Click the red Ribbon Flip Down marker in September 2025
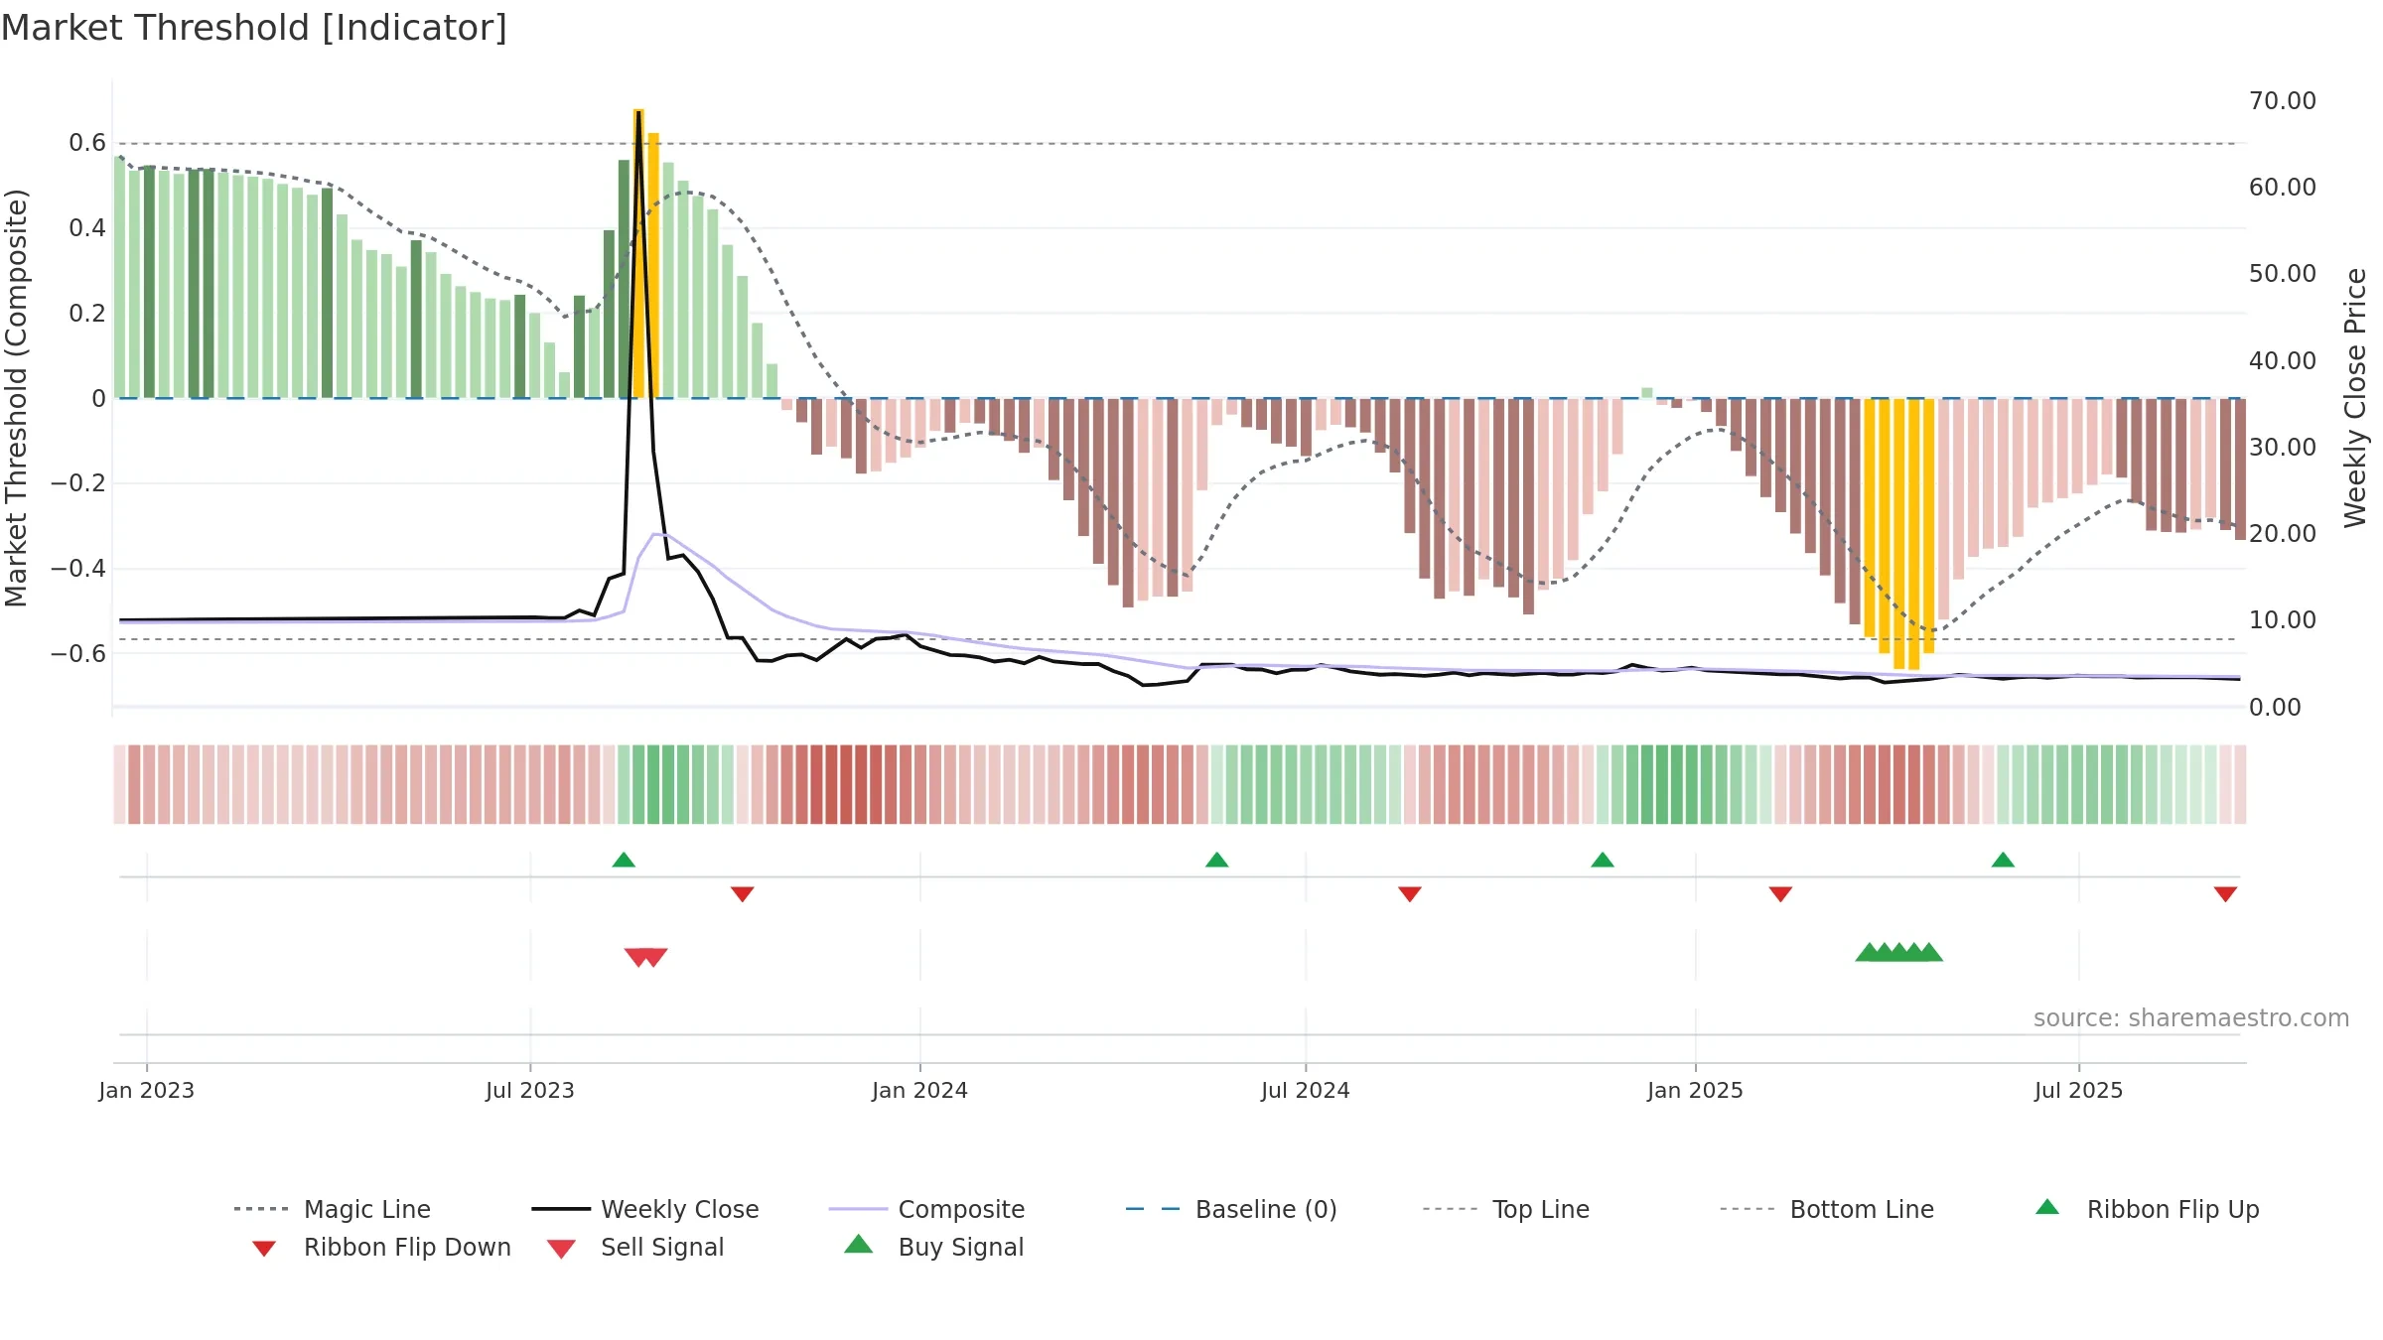Viewport: 2383px width, 1340px height. pyautogui.click(x=2225, y=894)
